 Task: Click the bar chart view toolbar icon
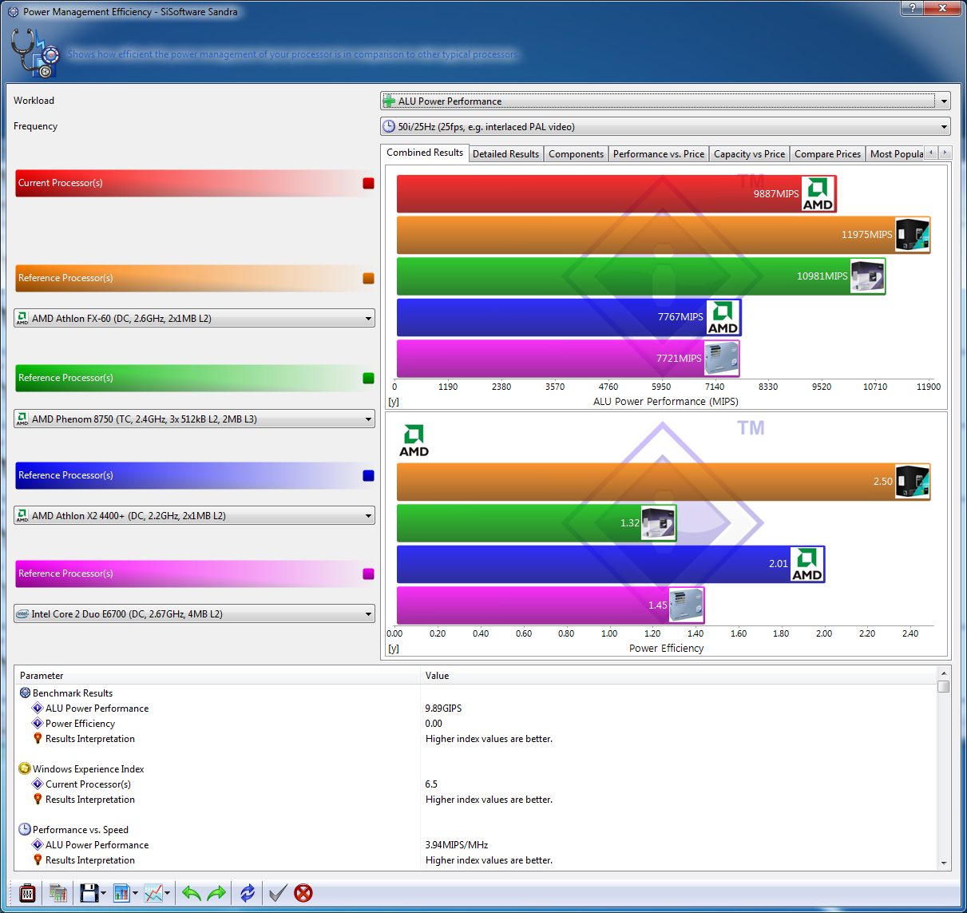point(121,892)
